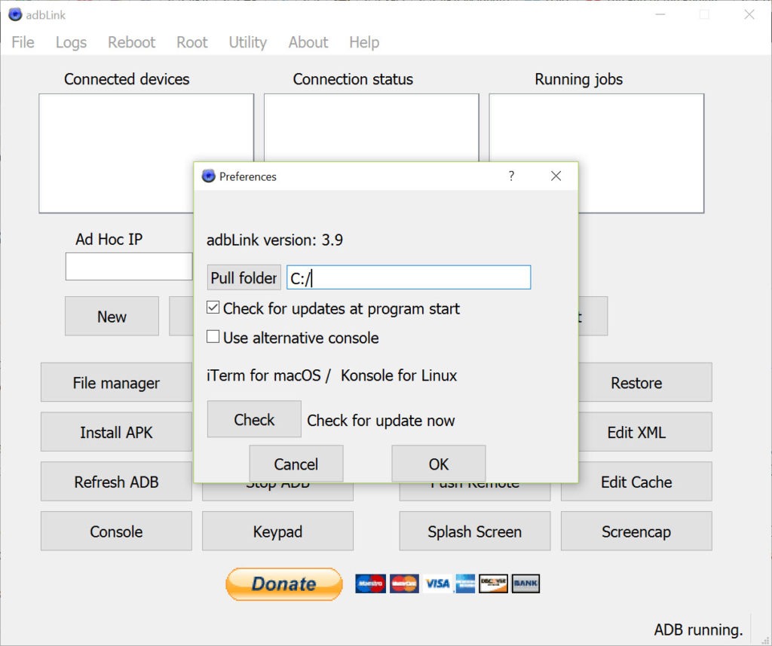Click the Ad Hoc IP input field
Screen dimensions: 772x646
pyautogui.click(x=129, y=266)
